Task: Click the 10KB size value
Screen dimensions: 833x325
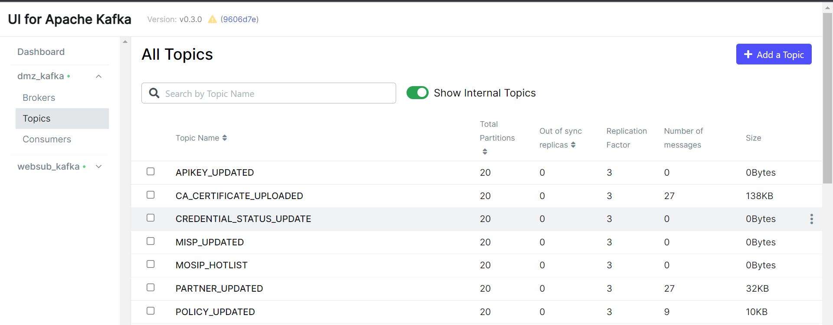Action: pyautogui.click(x=757, y=312)
